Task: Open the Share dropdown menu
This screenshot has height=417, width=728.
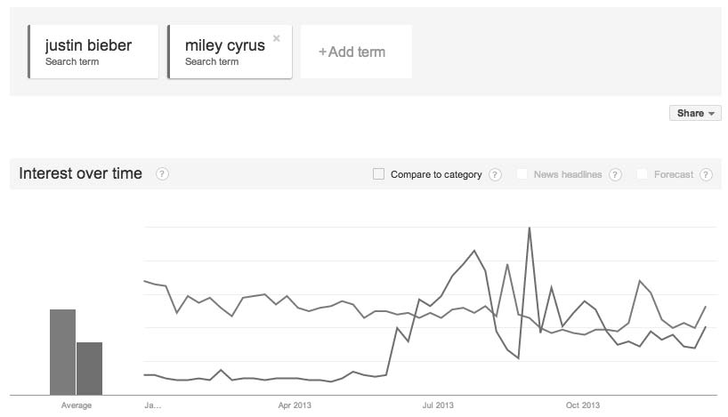Action: (x=695, y=113)
